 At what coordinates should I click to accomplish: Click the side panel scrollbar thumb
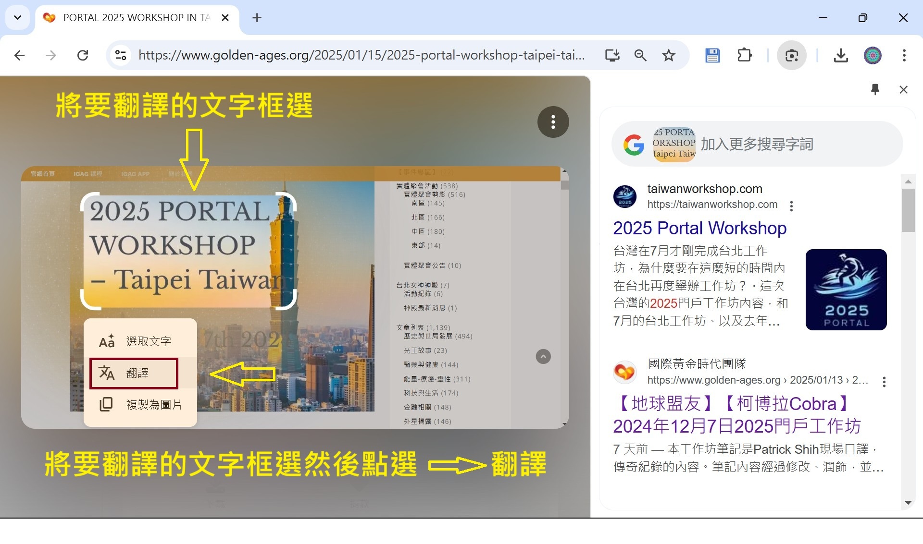(x=908, y=210)
